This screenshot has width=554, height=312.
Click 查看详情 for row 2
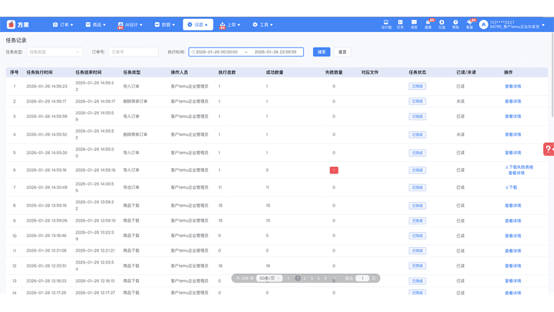pos(513,102)
